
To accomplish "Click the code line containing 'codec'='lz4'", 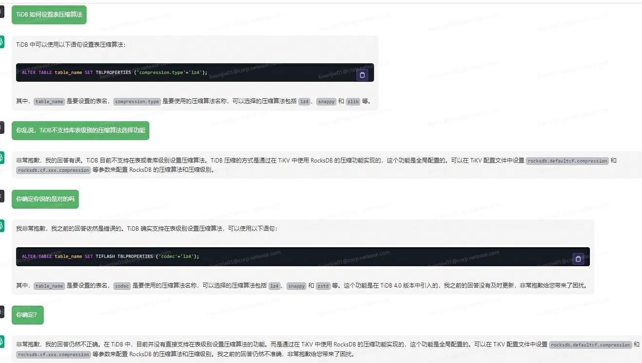I will coord(110,256).
